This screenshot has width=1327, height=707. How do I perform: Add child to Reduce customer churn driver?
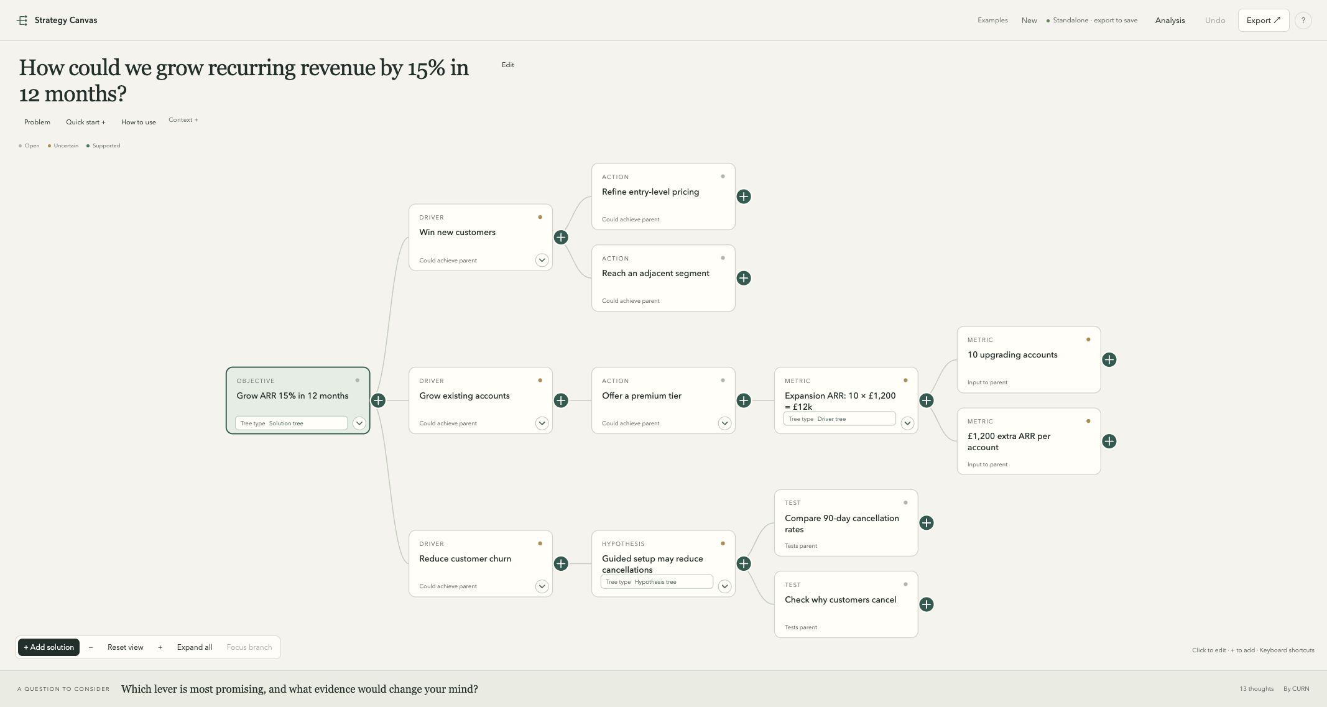[x=561, y=563]
